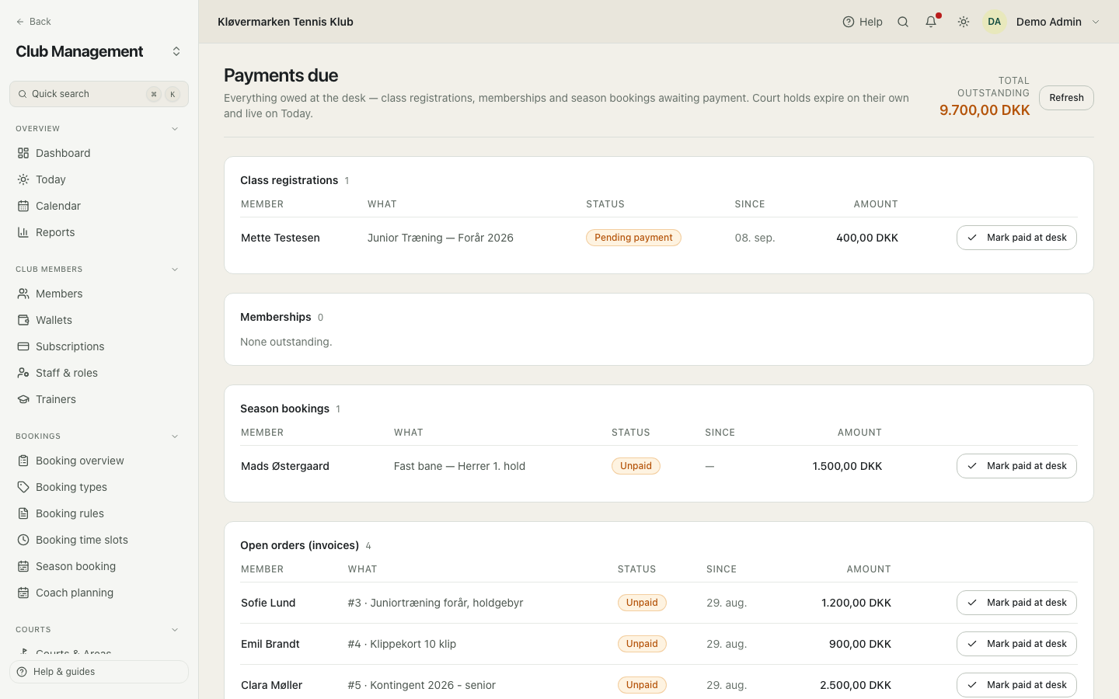Collapse the Club Members sidebar section
1119x699 pixels.
(175, 270)
